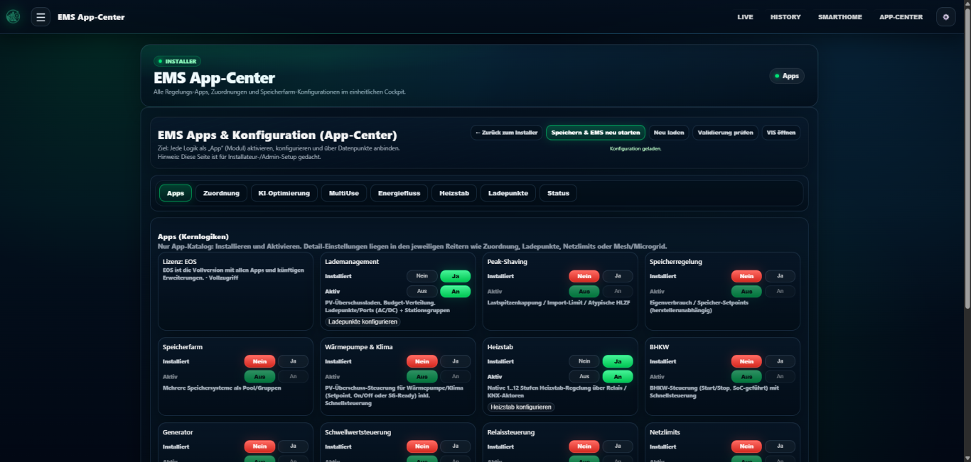This screenshot has height=462, width=971.
Task: Switch to MultiUse tab
Action: click(x=344, y=193)
